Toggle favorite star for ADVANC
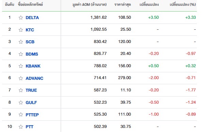 pos(21,78)
